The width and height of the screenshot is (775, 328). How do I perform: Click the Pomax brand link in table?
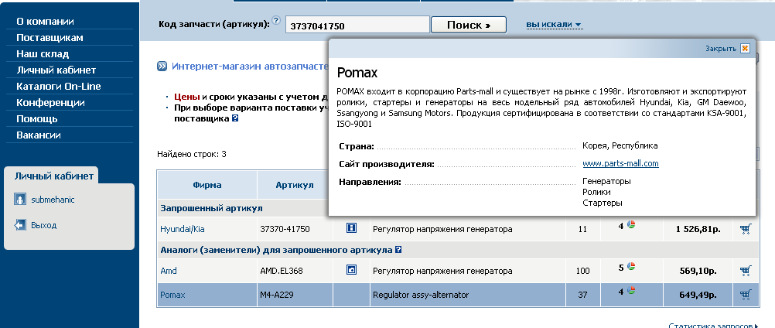pos(172,295)
